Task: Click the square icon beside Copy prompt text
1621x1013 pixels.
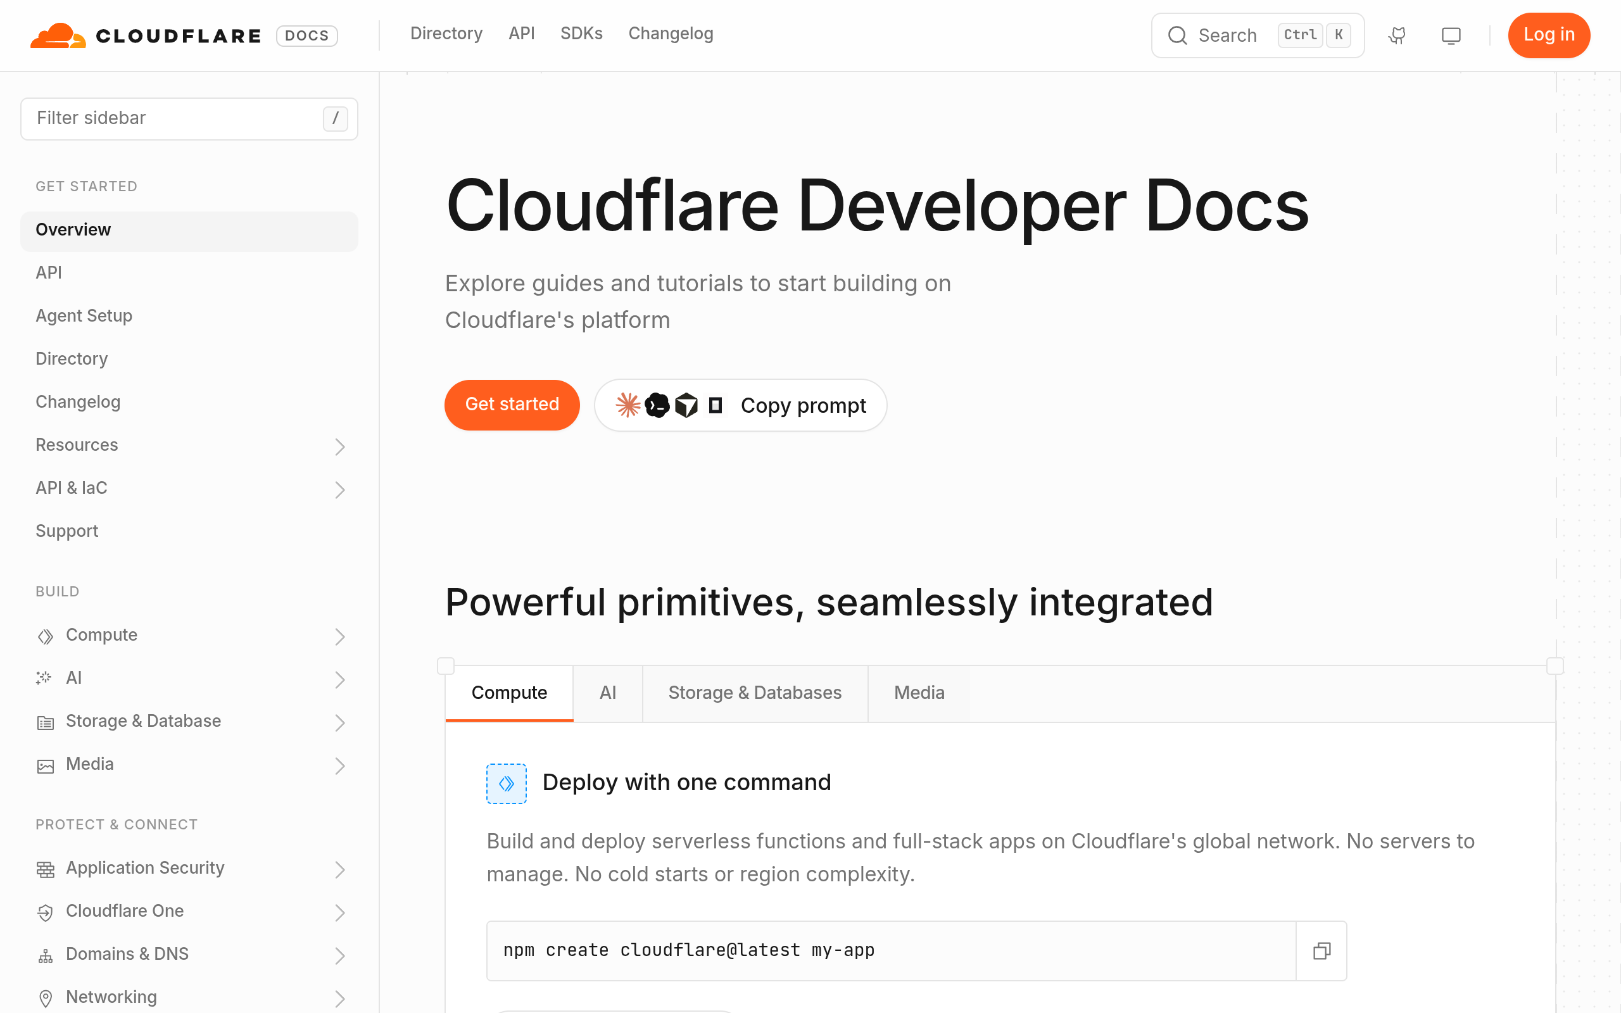Action: click(716, 405)
